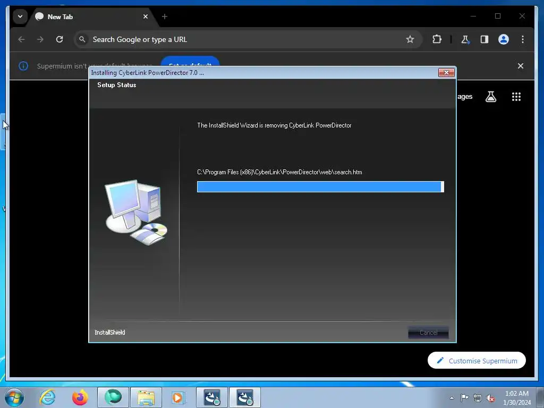Screen dimensions: 544x408
Task: Minimize the Supermium browser window
Action: [473, 16]
